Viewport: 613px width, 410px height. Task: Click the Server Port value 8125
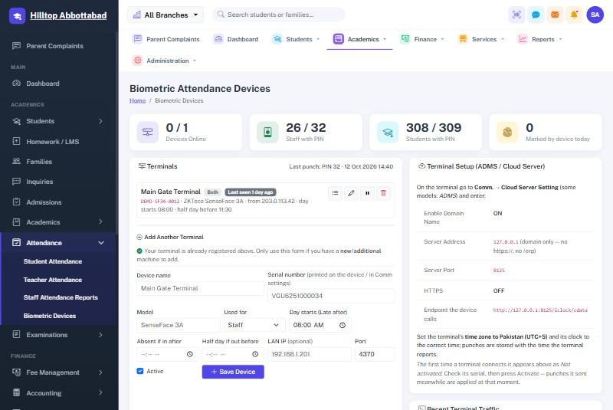pyautogui.click(x=499, y=270)
